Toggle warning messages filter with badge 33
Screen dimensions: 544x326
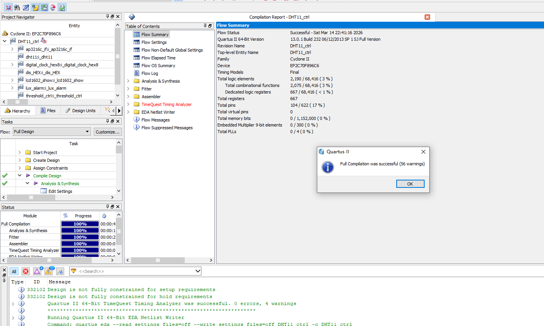49,271
